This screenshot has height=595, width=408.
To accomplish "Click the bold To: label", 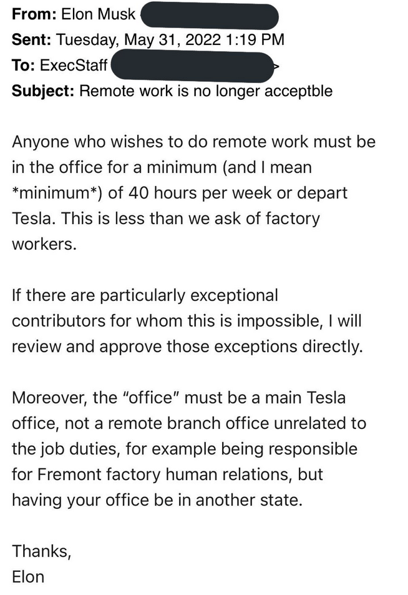I will 24,66.
